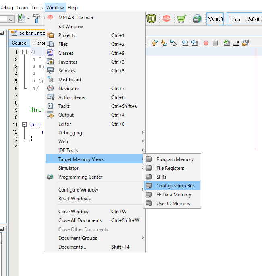Click the shopping cart toolbar icon
Image resolution: width=262 pixels, height=276 pixels.
pos(182,19)
